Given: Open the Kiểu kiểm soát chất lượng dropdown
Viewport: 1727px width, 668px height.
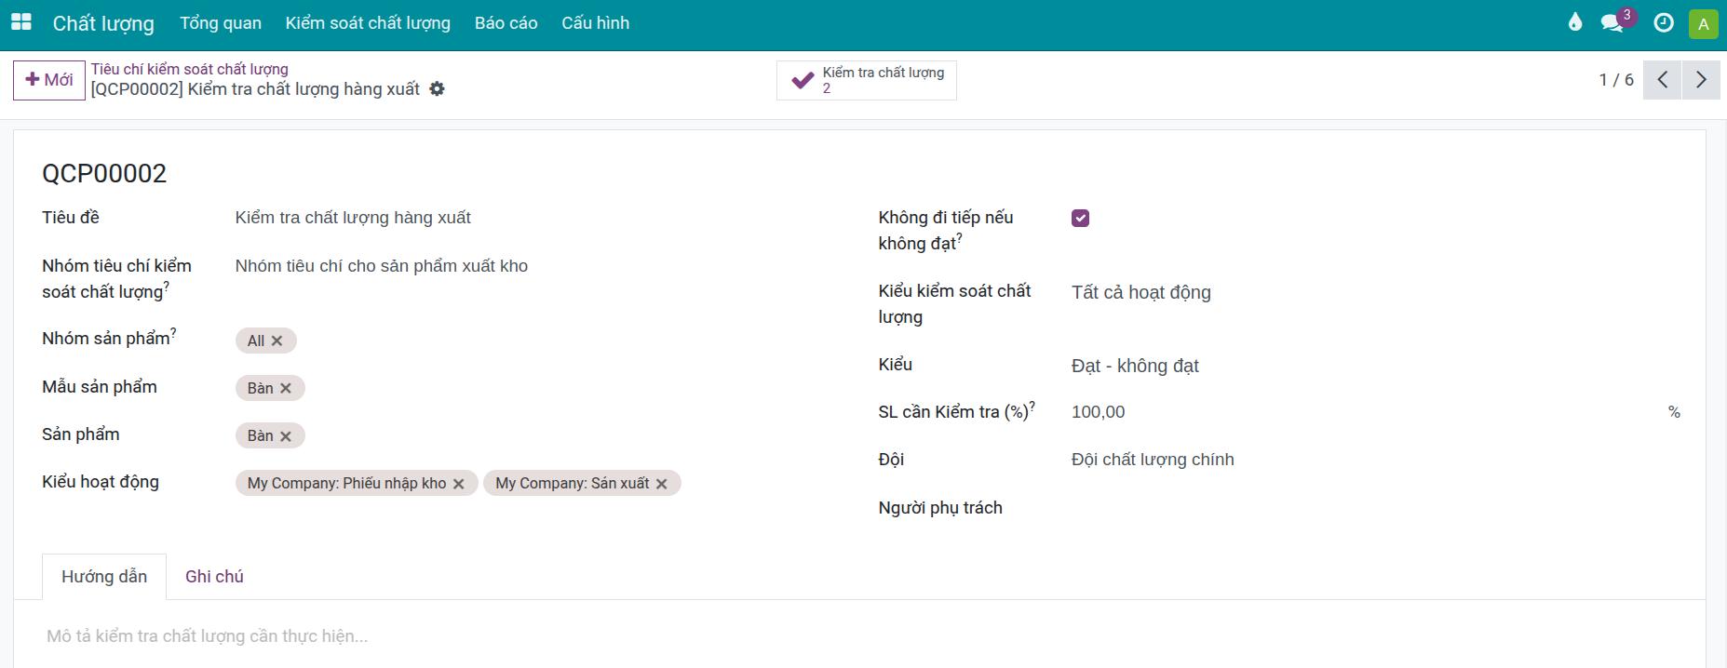Looking at the screenshot, I should pyautogui.click(x=1375, y=292).
